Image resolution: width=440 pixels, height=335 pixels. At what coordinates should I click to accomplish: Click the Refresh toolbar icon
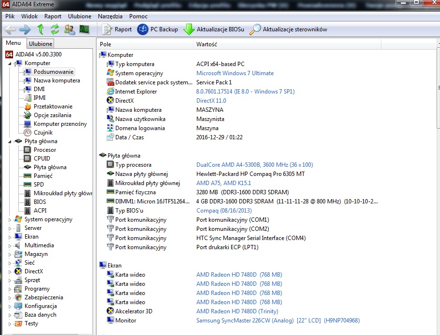click(55, 29)
